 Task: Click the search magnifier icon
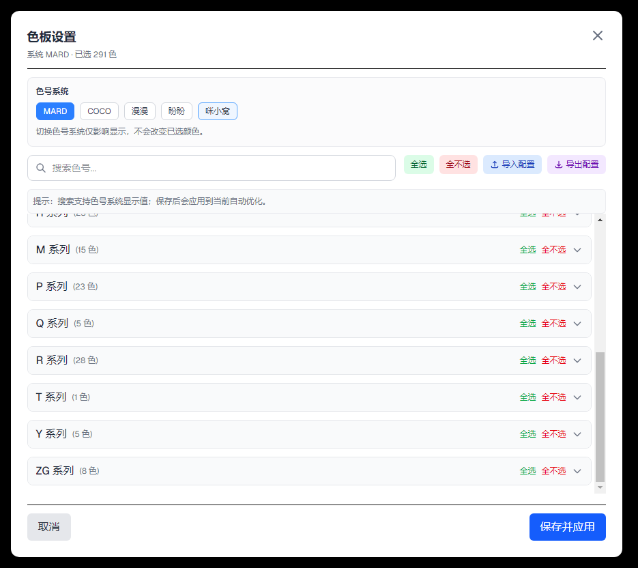[x=41, y=168]
